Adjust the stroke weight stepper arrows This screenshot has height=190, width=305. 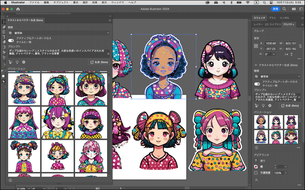point(275,167)
